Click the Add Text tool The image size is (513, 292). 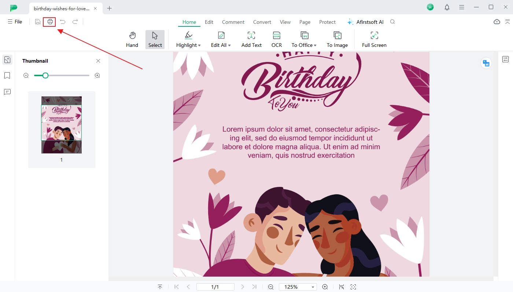pos(251,40)
